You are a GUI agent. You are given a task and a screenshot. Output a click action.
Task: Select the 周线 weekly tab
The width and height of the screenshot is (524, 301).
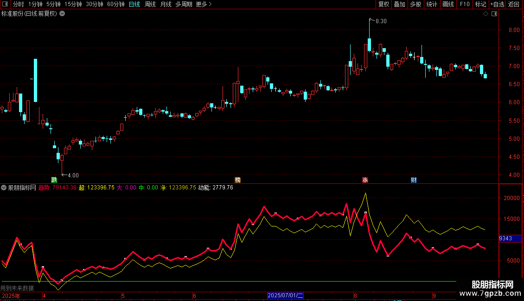(150, 4)
